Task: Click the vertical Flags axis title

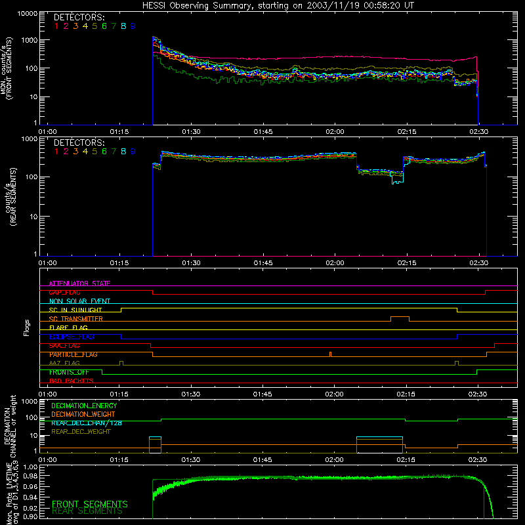Action: pyautogui.click(x=27, y=327)
